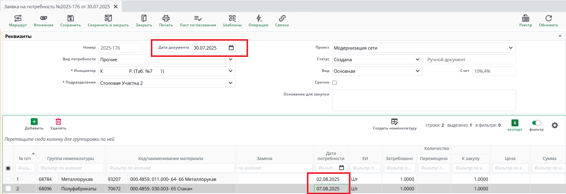Sort by № п/п column header
566x194 pixels.
pyautogui.click(x=25, y=159)
